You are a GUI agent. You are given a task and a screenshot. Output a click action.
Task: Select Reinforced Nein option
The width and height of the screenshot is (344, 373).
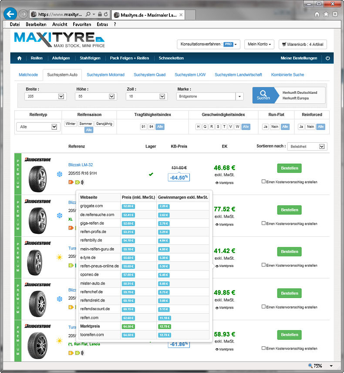coord(310,127)
